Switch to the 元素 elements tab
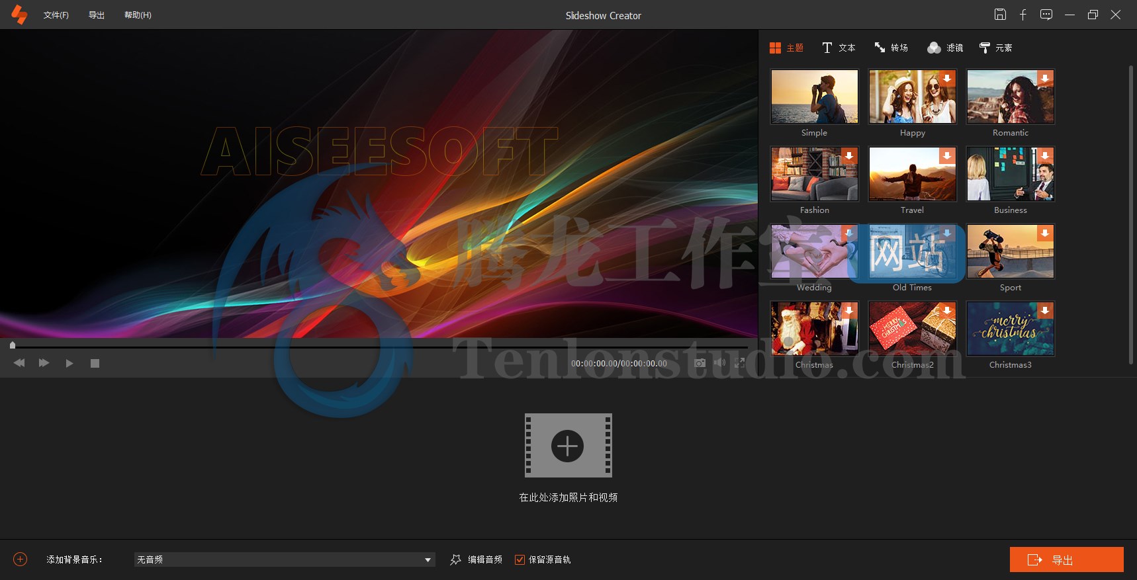 995,48
